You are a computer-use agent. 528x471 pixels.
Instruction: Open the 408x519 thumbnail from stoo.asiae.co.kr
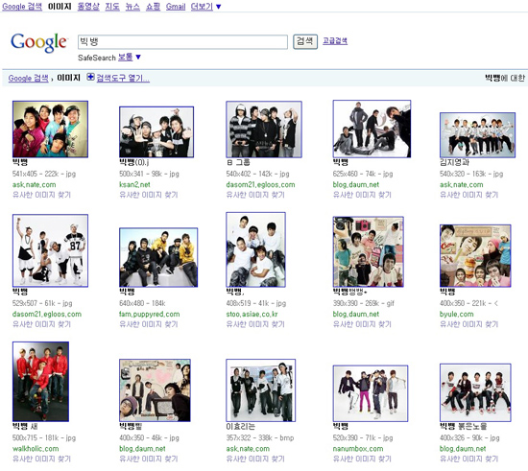point(255,249)
